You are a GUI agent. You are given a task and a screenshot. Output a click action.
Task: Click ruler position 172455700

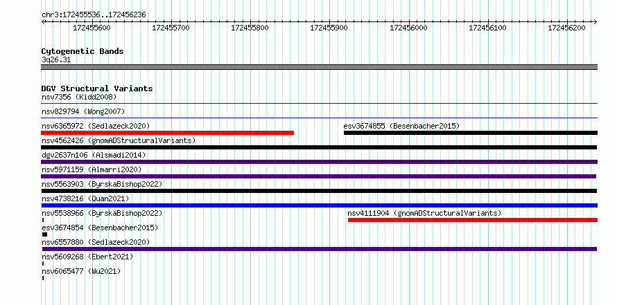tap(171, 28)
